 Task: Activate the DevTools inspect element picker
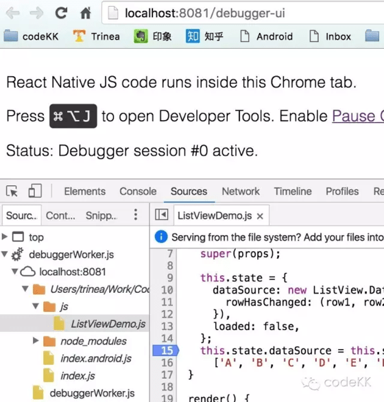pos(12,191)
